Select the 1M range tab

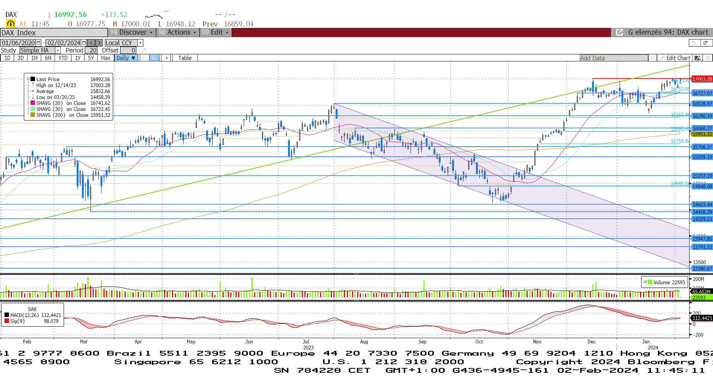click(34, 58)
